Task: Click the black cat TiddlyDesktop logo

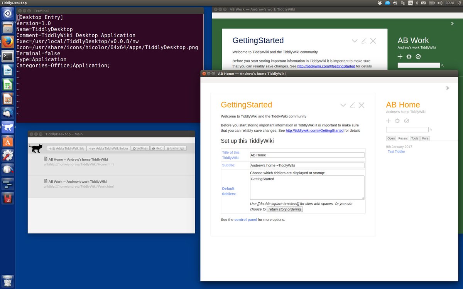Action: [x=35, y=148]
